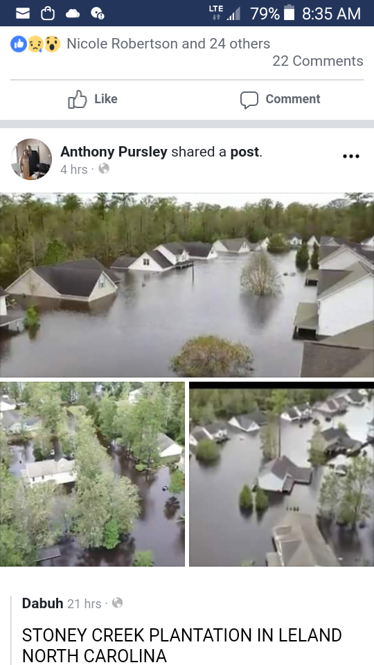Open Anthony Pursley's profile picture

click(x=31, y=159)
